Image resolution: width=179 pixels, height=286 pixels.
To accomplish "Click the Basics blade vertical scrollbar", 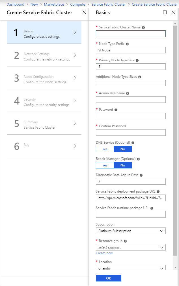I will 175,142.
